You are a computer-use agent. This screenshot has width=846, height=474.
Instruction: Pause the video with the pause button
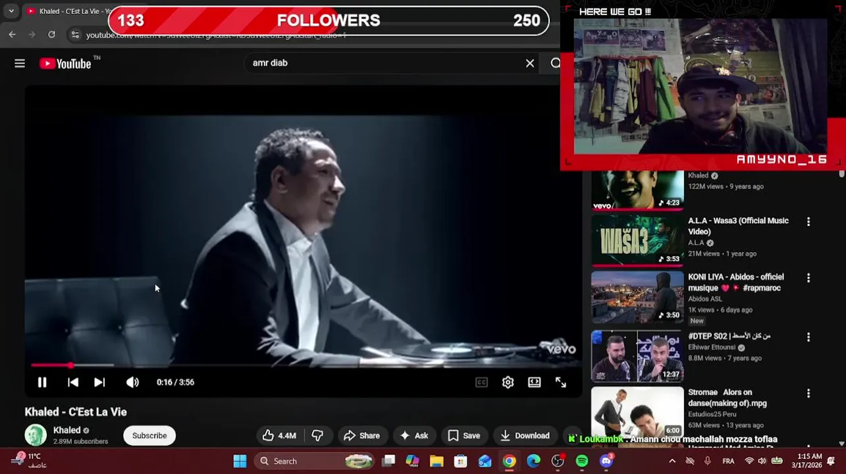tap(42, 382)
